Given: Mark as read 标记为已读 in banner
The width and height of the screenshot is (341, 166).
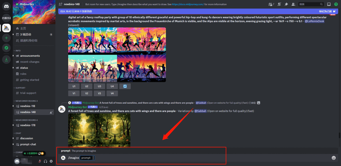Looking at the screenshot, I should point(327,11).
